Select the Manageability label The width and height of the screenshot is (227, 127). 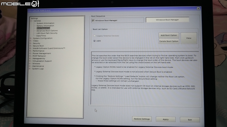pyautogui.click(x=39, y=58)
